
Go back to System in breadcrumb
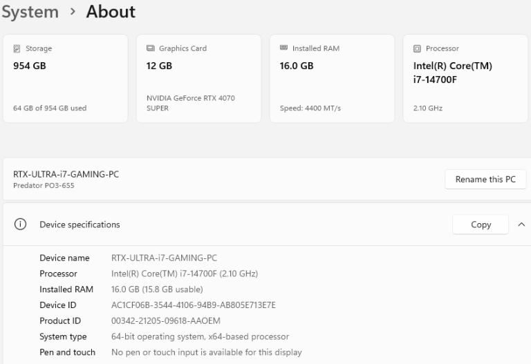(x=30, y=12)
